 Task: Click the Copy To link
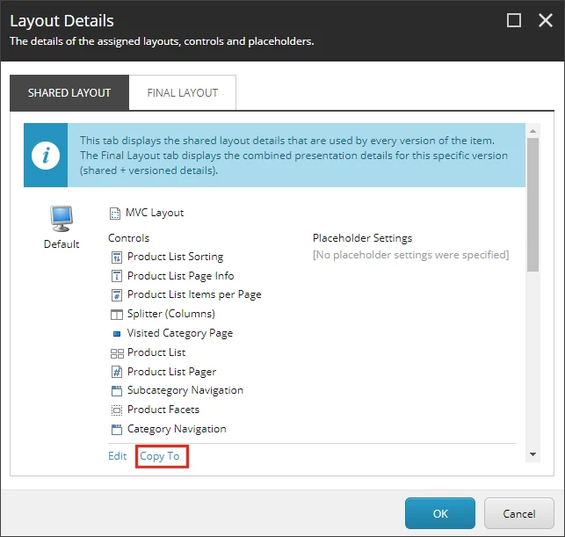pyautogui.click(x=160, y=456)
